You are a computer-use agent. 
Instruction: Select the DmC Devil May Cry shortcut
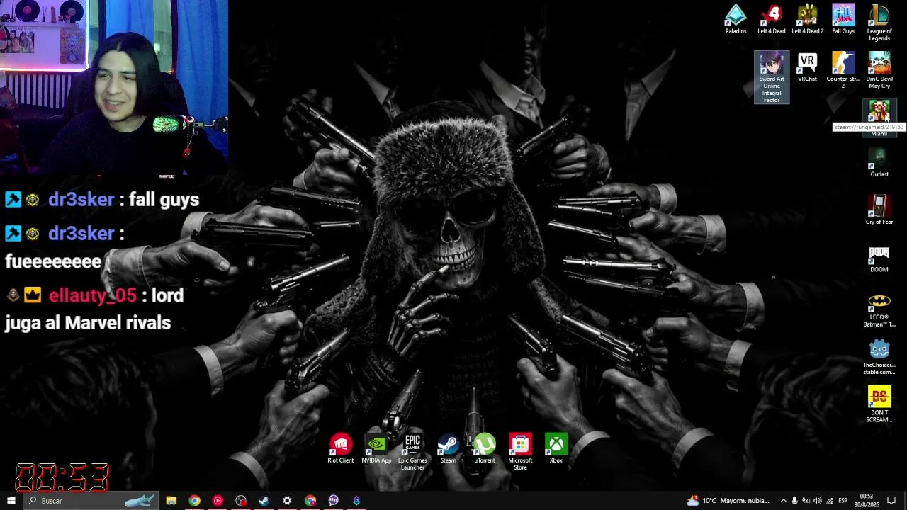(x=879, y=70)
